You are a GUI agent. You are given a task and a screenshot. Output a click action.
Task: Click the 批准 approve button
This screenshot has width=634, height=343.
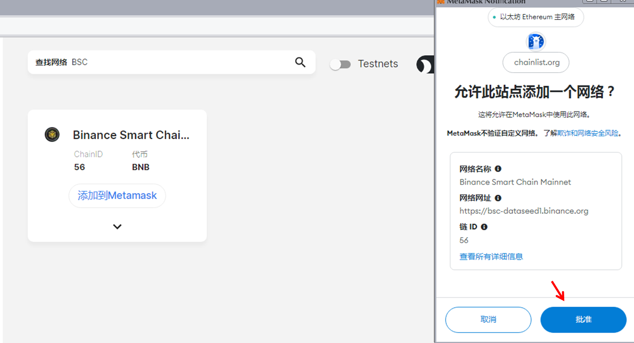[x=583, y=320]
